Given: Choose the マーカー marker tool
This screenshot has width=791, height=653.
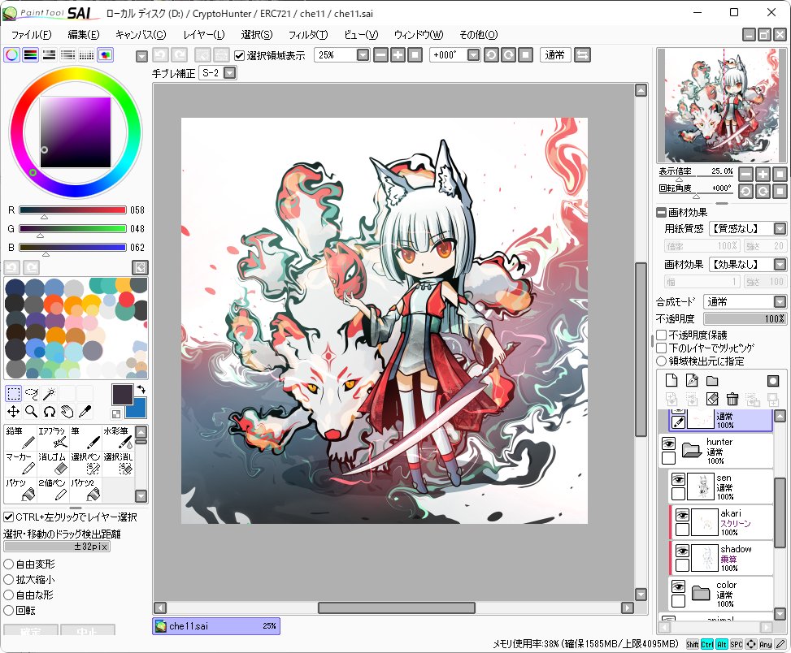Looking at the screenshot, I should [x=20, y=464].
